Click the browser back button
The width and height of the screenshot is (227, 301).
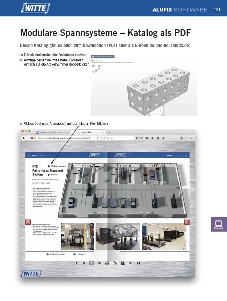click(x=24, y=138)
